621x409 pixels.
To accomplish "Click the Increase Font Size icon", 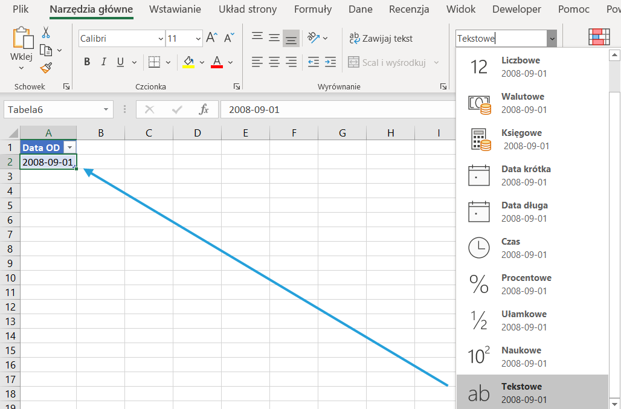I will click(x=211, y=38).
